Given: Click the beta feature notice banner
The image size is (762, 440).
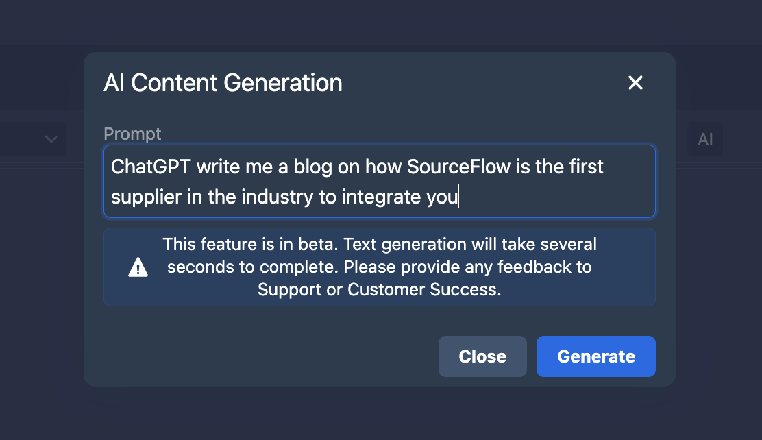Looking at the screenshot, I should pos(379,267).
